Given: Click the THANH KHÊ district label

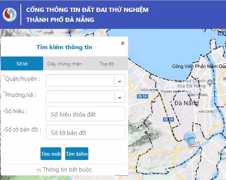Looking at the screenshot, I should (x=170, y=92).
